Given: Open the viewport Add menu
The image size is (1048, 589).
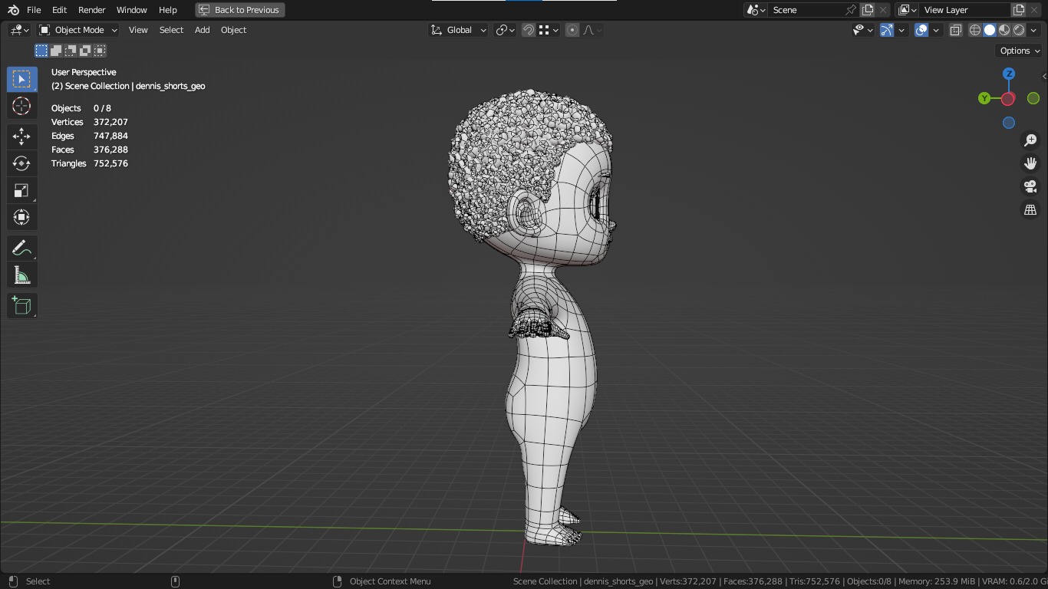Looking at the screenshot, I should pyautogui.click(x=202, y=30).
